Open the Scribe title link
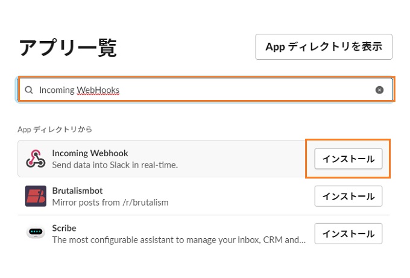Image resolution: width=410 pixels, height=278 pixels. (64, 228)
